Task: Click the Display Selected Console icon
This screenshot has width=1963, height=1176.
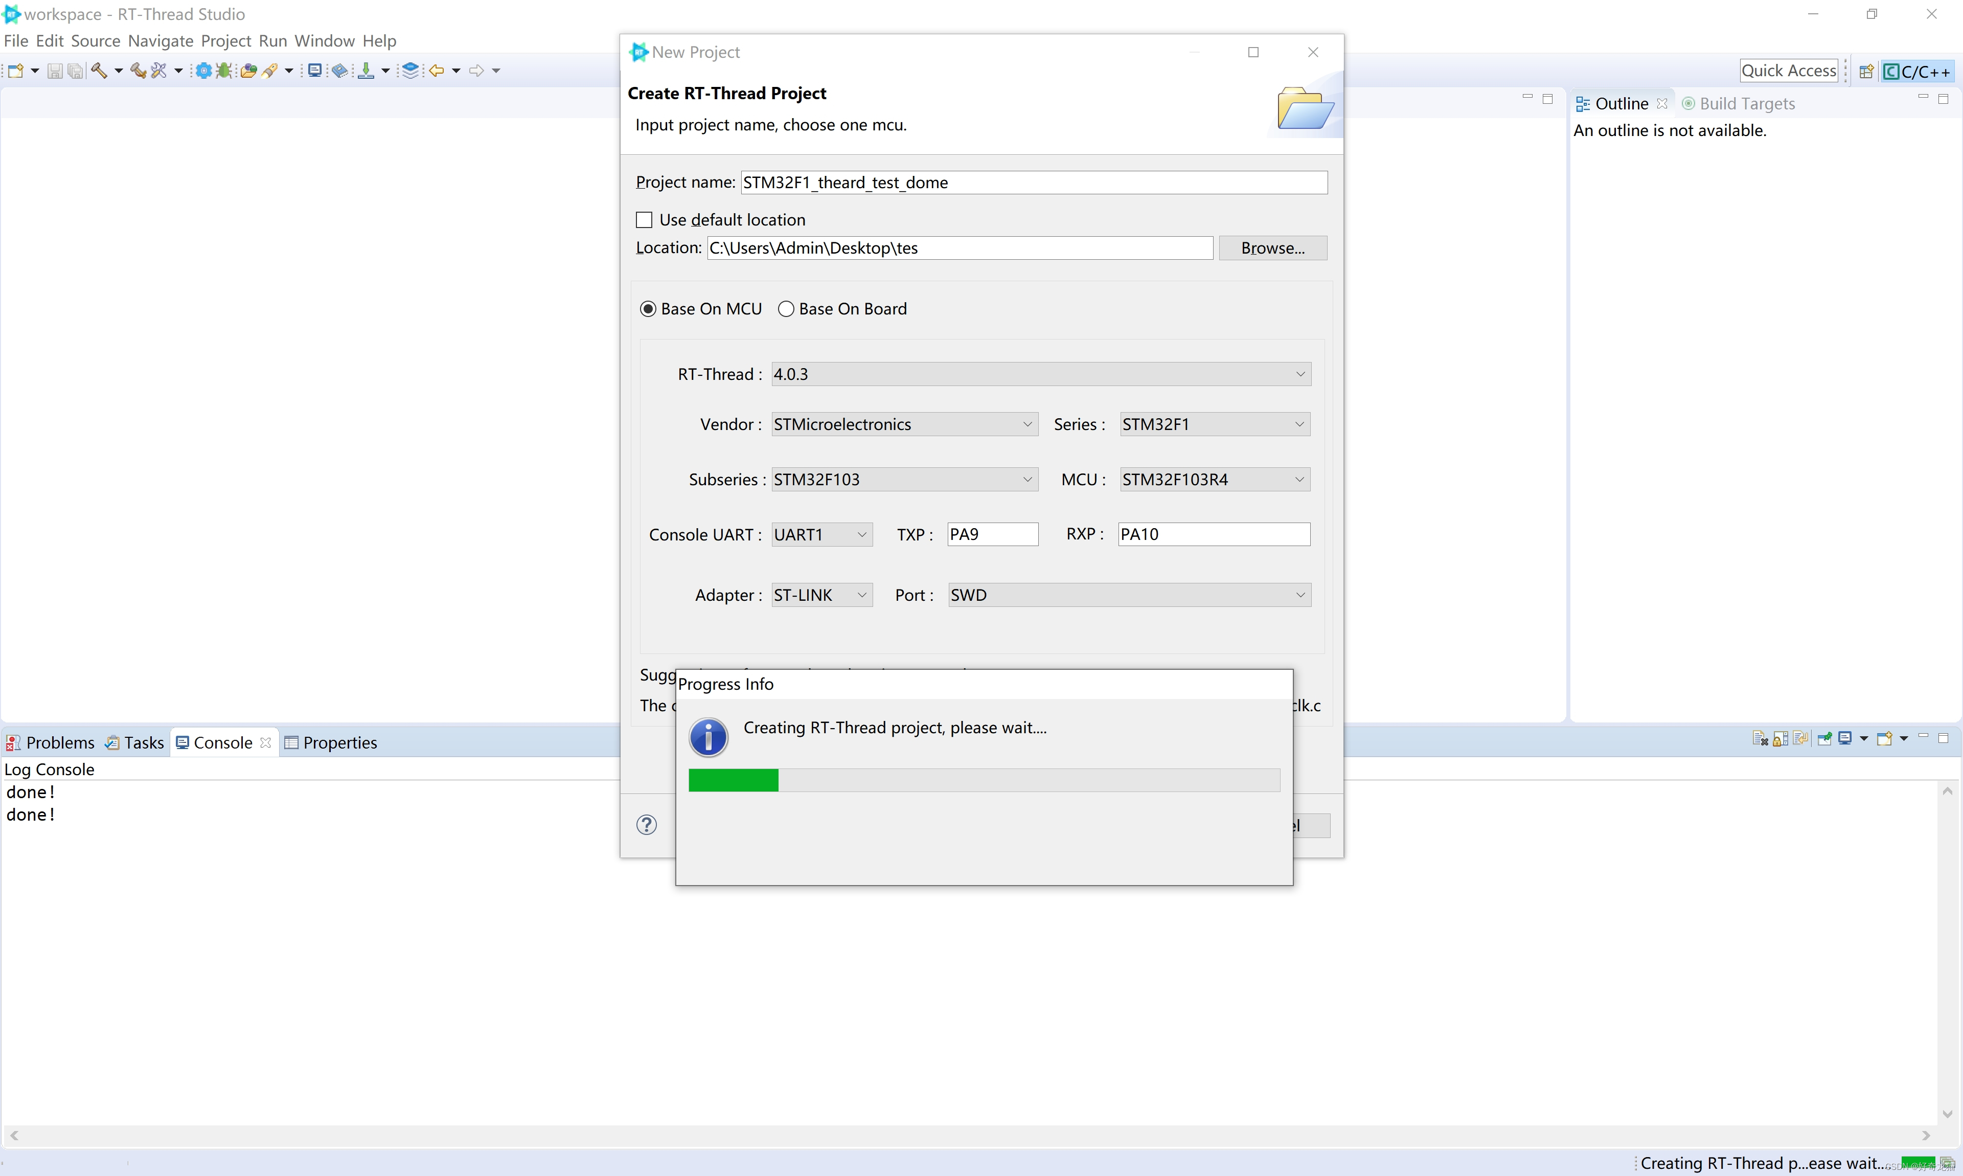Action: (1845, 738)
